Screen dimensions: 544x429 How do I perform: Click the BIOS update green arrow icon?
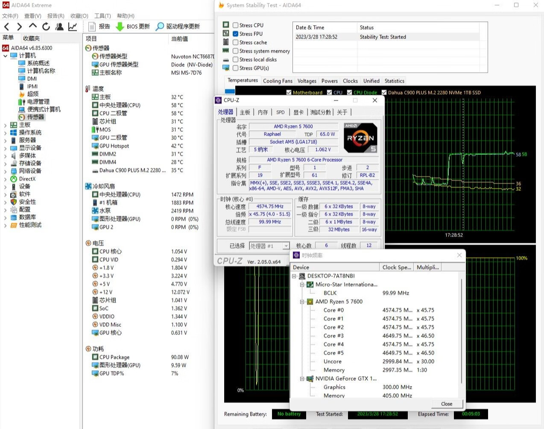120,26
